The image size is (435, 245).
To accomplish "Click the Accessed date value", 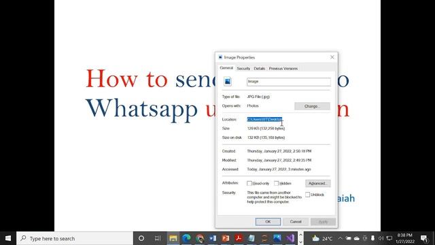I will coord(279,169).
